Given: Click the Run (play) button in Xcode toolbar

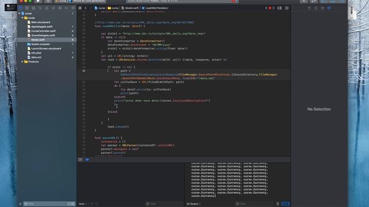Looking at the screenshot, I should click(x=38, y=1).
